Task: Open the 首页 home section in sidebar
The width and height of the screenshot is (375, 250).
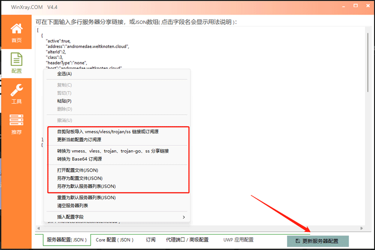Action: click(x=16, y=32)
